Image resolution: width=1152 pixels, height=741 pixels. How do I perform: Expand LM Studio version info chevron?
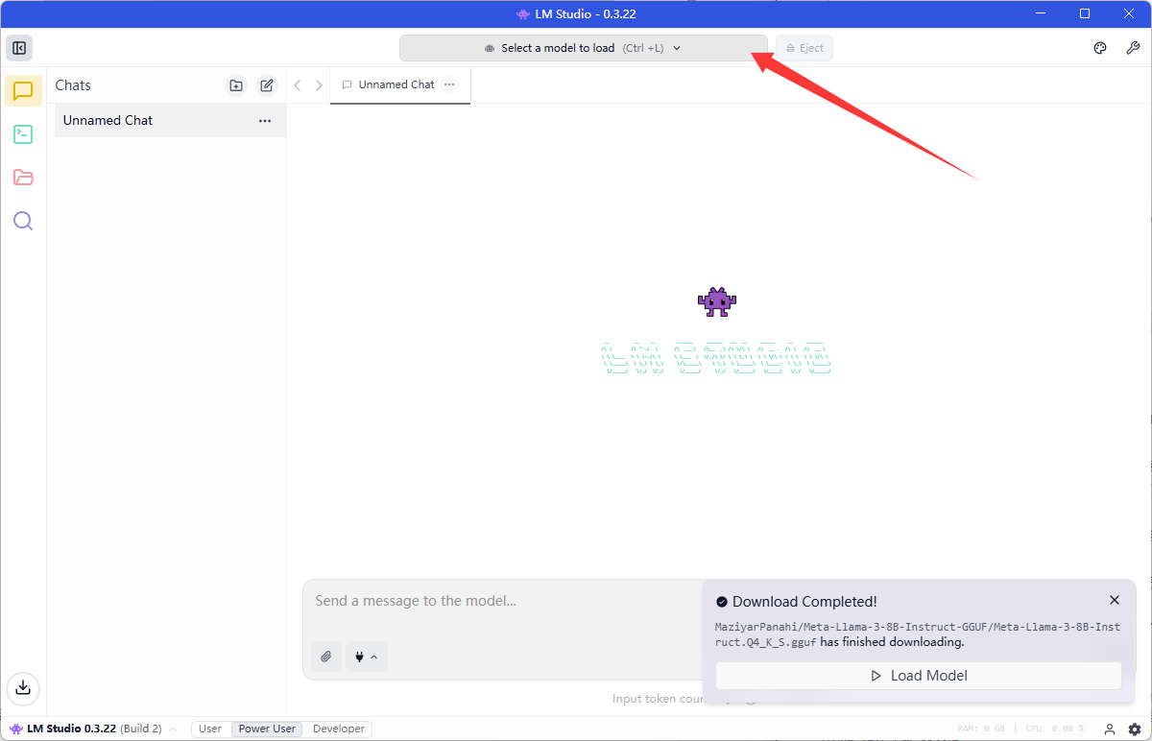pos(173,729)
